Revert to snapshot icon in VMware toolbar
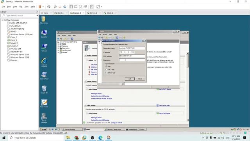250x141 pixels. (60, 7)
